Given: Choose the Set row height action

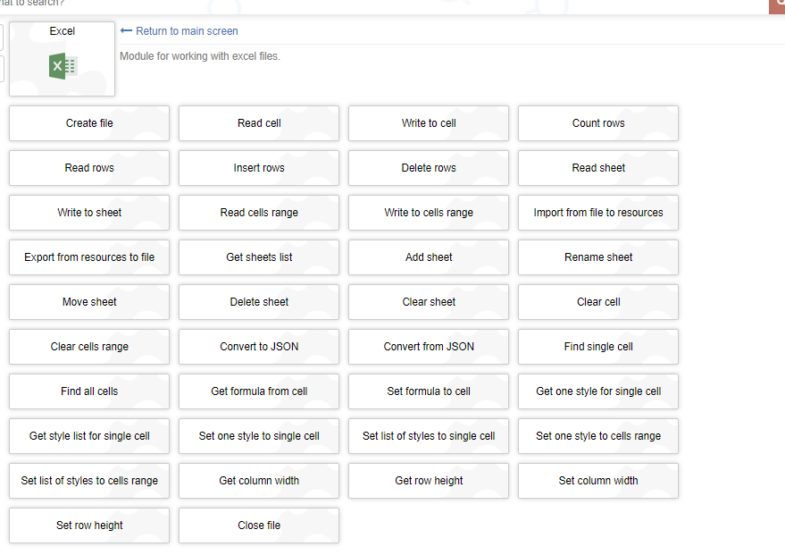Looking at the screenshot, I should point(89,526).
